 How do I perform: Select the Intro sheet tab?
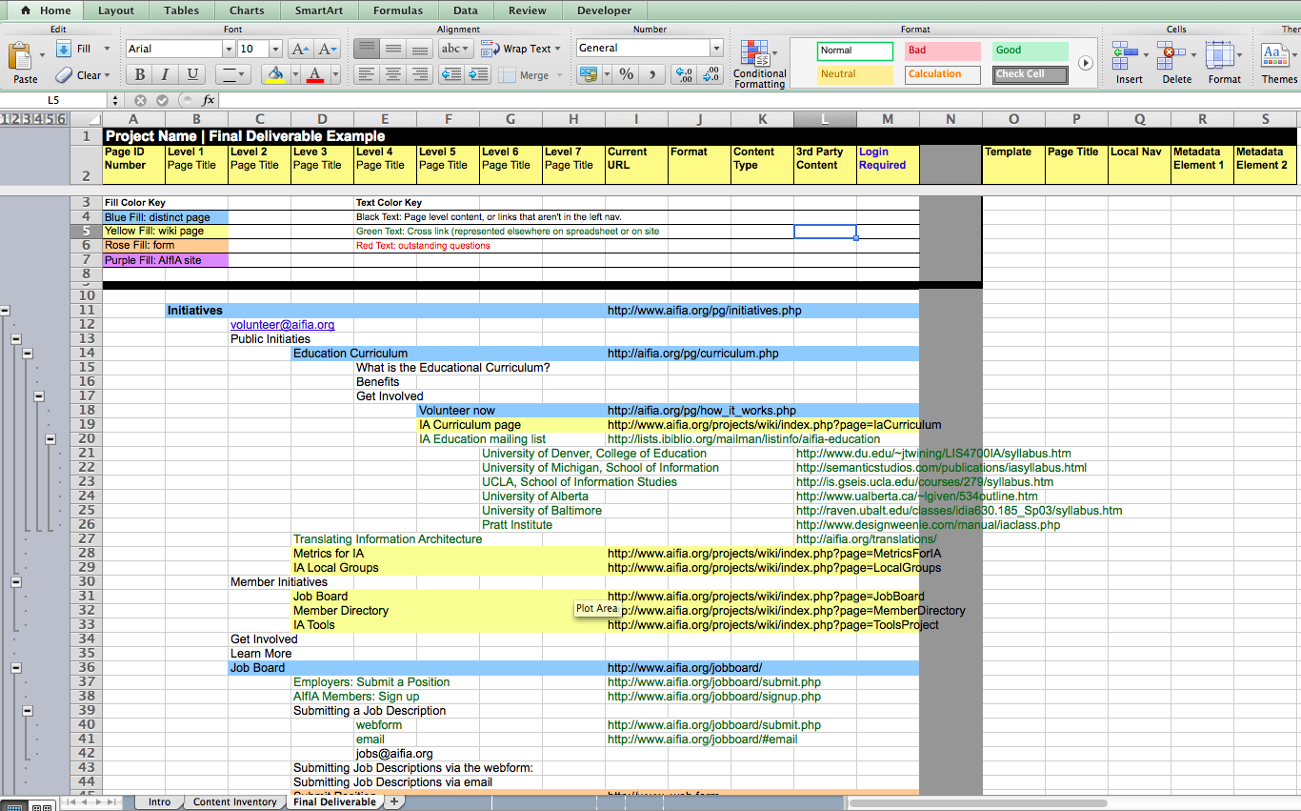pyautogui.click(x=160, y=802)
